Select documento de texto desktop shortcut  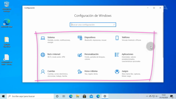(x=7, y=60)
